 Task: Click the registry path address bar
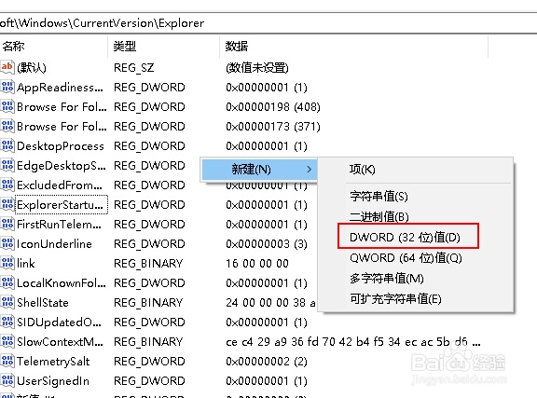point(268,23)
